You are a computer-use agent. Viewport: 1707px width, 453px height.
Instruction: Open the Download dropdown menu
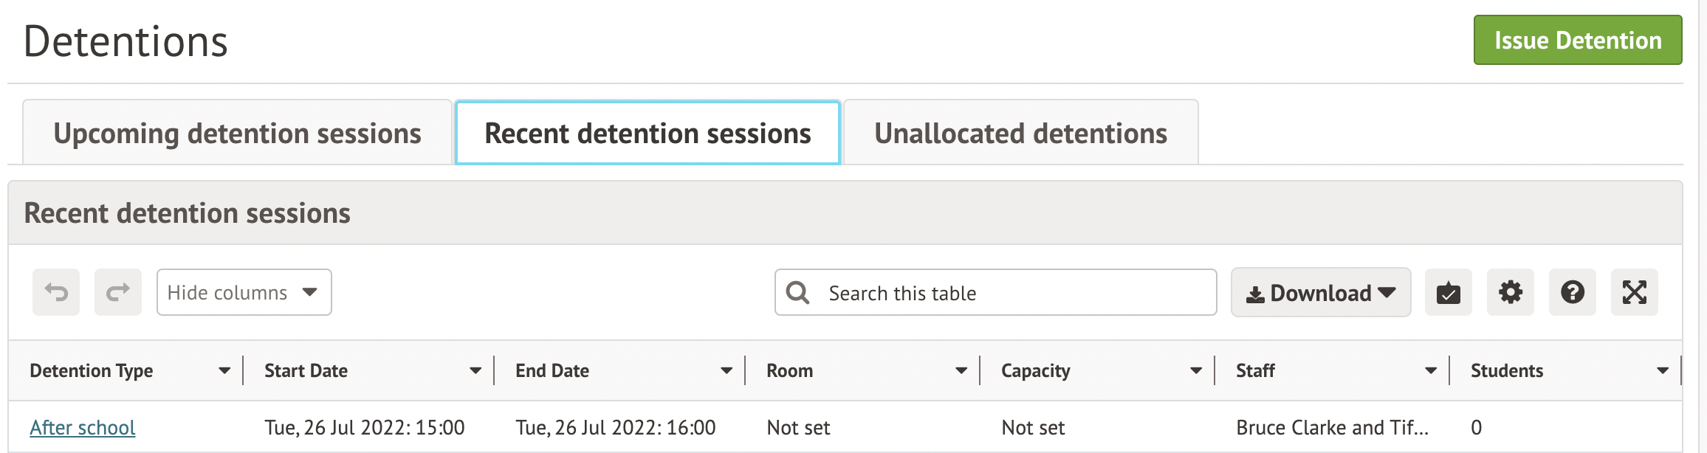click(x=1320, y=293)
